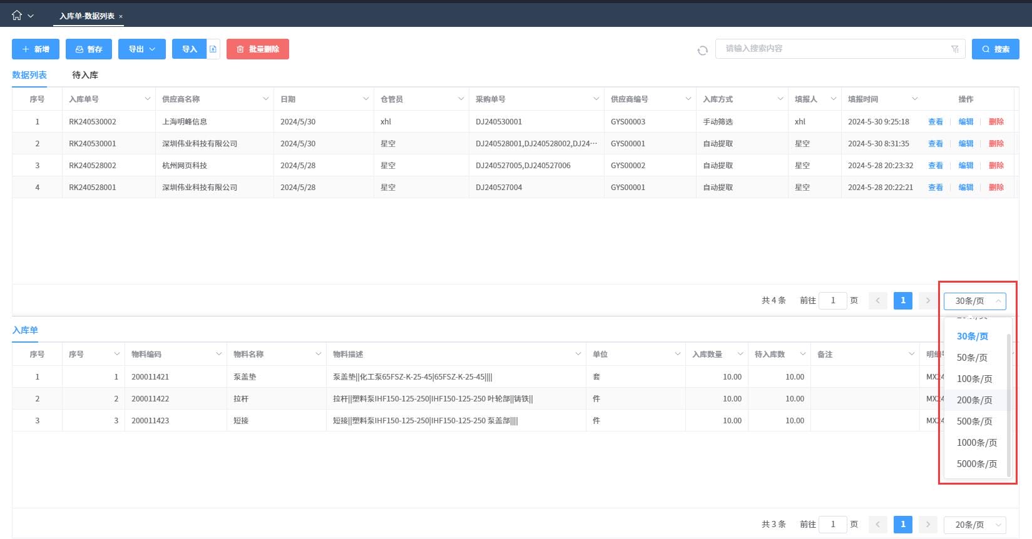
Task: Click the template file icon beside 导入
Action: point(213,49)
